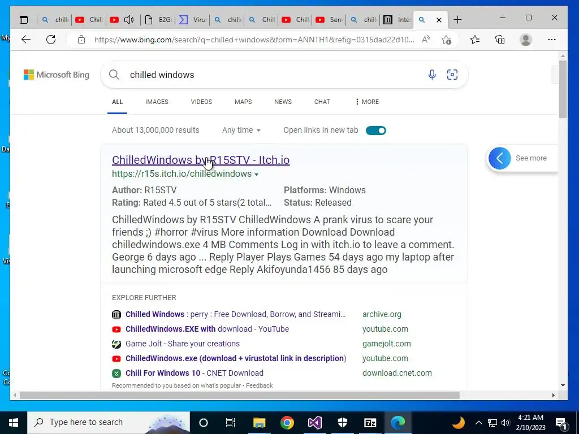579x434 pixels.
Task: Select the ALL results tab
Action: click(x=117, y=102)
